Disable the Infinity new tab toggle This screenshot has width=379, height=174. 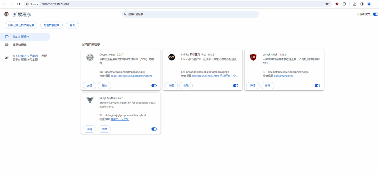[236, 86]
